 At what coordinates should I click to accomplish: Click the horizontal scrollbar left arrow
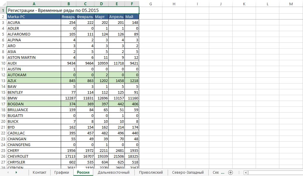click(246, 173)
